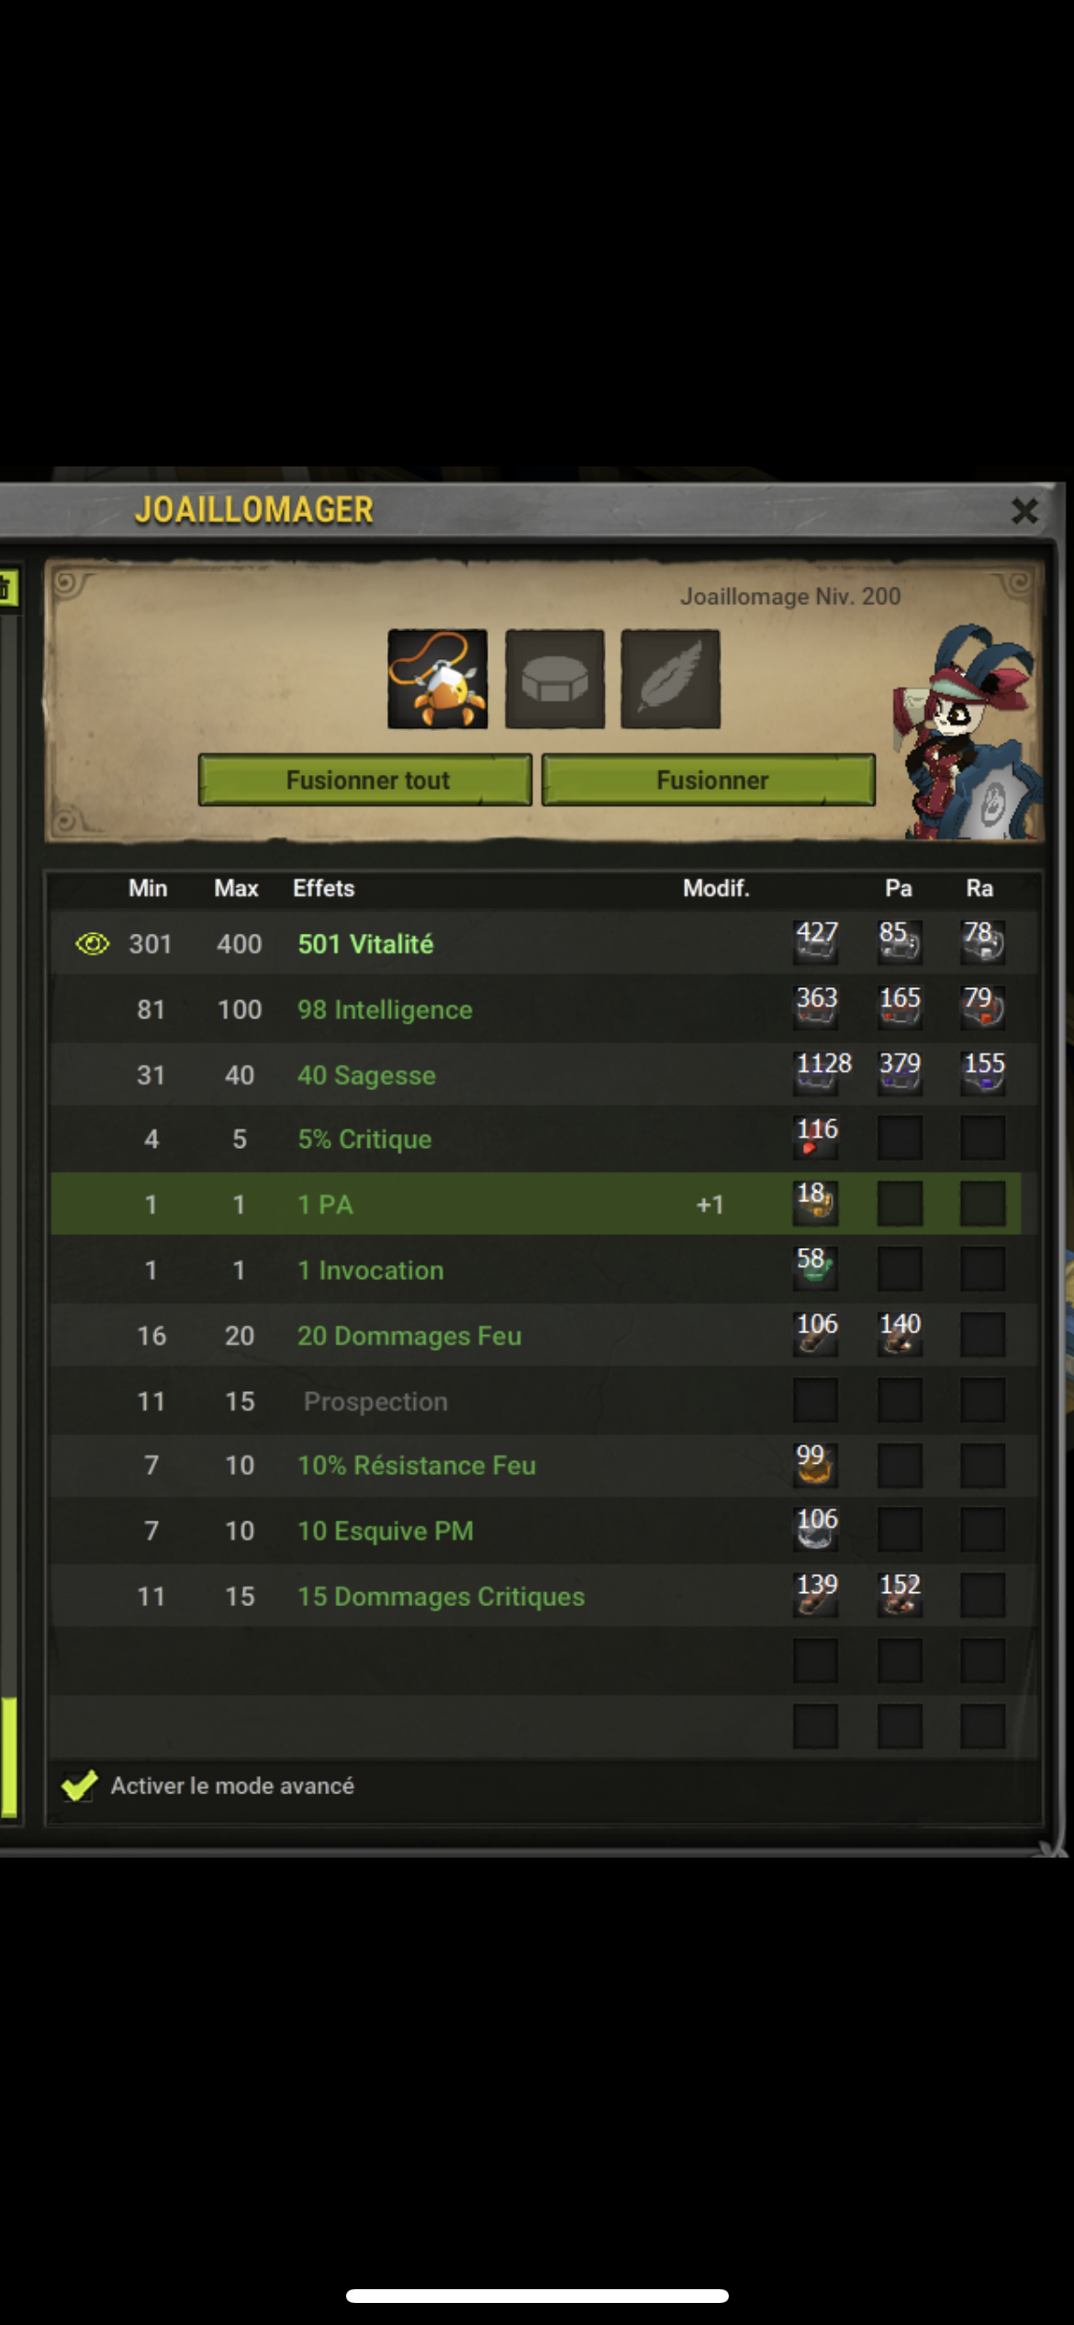1074x2325 pixels.
Task: Disable Activer le mode avancé checkbox
Action: [79, 1785]
